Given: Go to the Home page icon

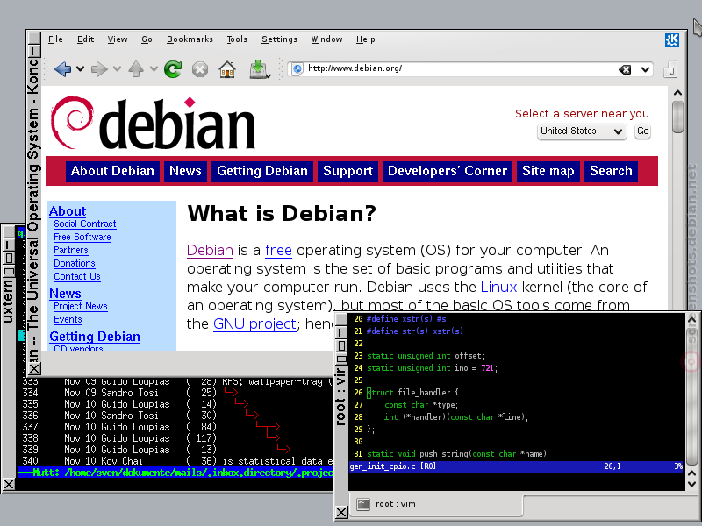Looking at the screenshot, I should tap(227, 69).
